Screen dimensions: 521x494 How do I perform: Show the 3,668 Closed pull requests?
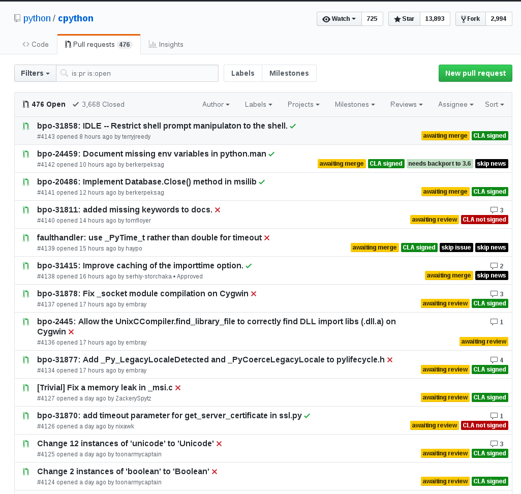(98, 104)
